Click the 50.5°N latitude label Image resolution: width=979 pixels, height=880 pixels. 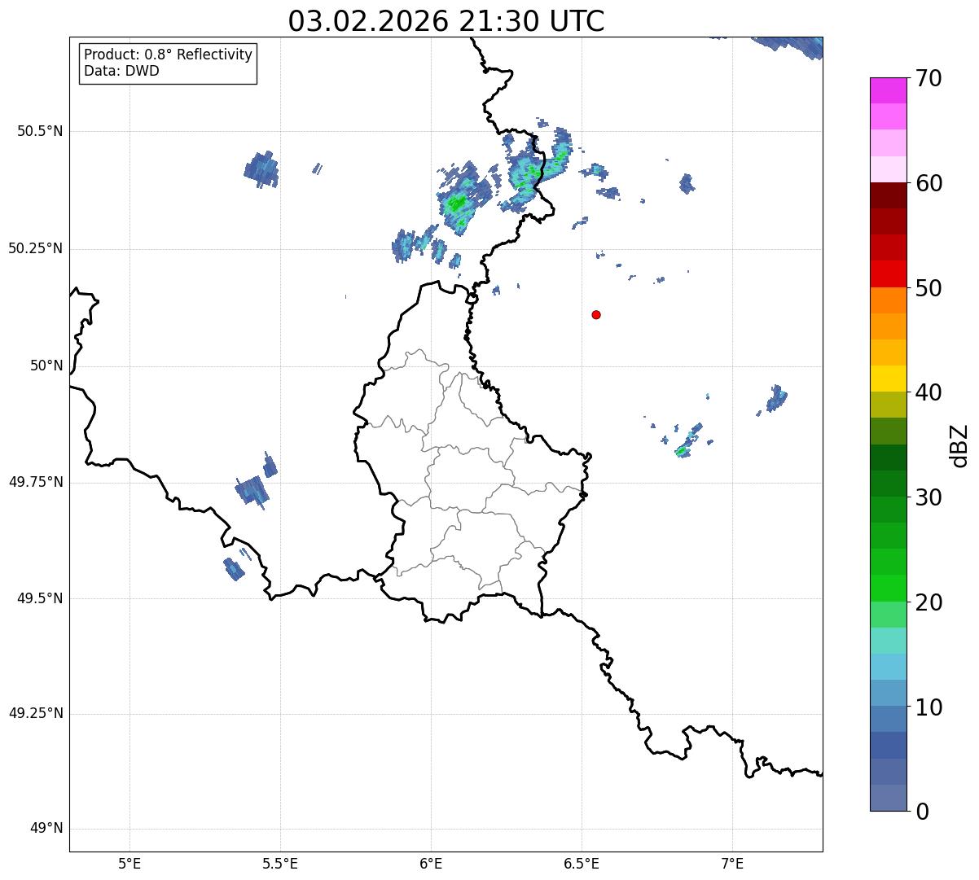click(x=40, y=131)
